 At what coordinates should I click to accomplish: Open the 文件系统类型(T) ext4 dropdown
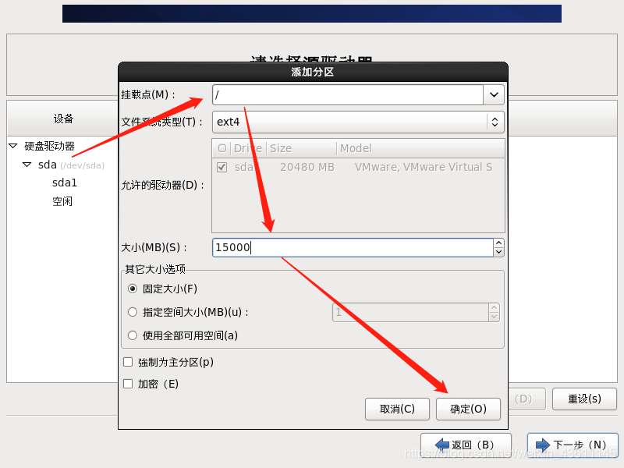tap(495, 122)
